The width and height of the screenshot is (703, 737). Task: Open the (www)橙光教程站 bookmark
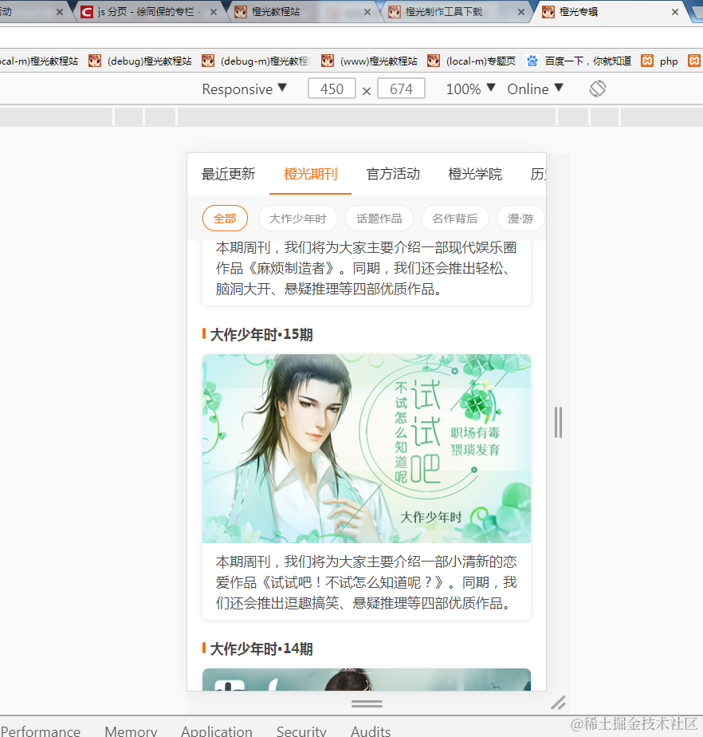370,61
